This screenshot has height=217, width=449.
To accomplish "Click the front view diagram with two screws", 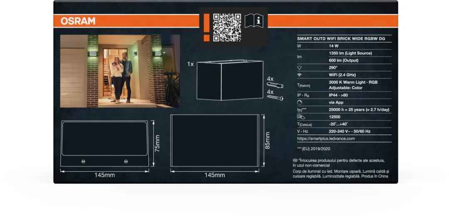I will [105, 144].
